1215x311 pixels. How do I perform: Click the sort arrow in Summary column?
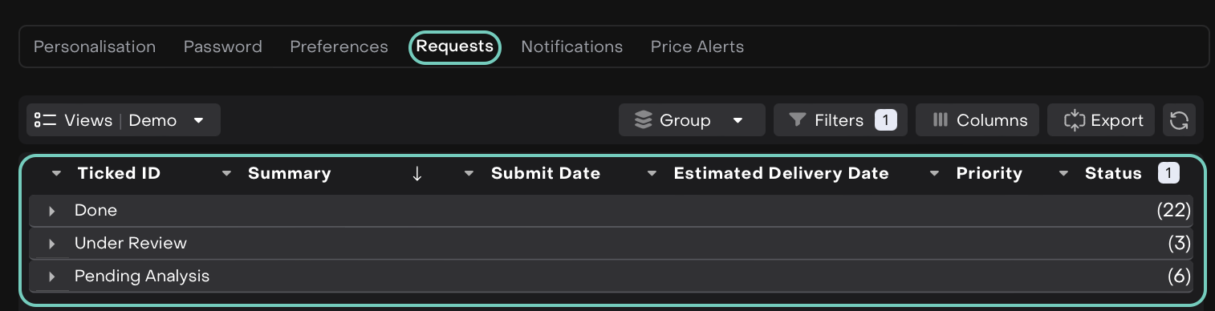pos(417,174)
